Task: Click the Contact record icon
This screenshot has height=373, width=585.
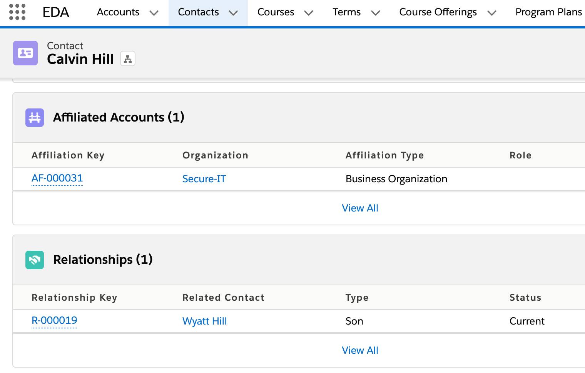Action: (25, 53)
